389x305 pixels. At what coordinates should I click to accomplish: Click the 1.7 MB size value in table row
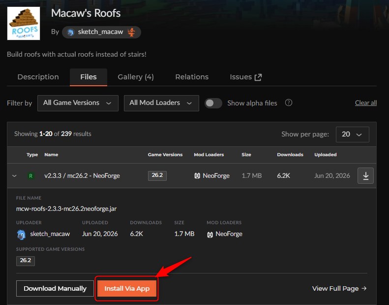click(x=252, y=175)
